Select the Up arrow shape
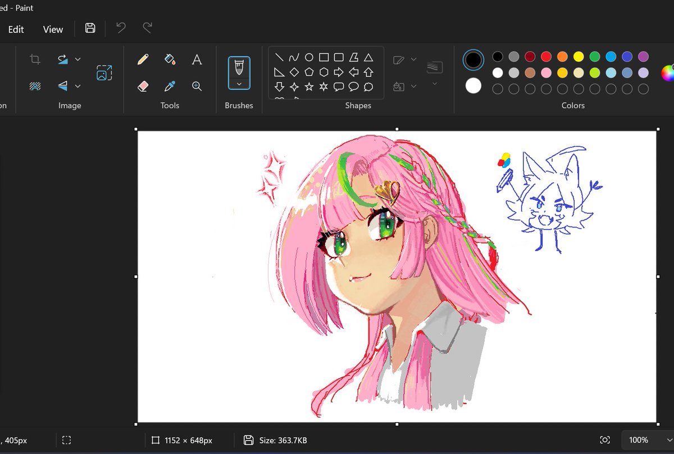This screenshot has height=454, width=674. tap(368, 72)
